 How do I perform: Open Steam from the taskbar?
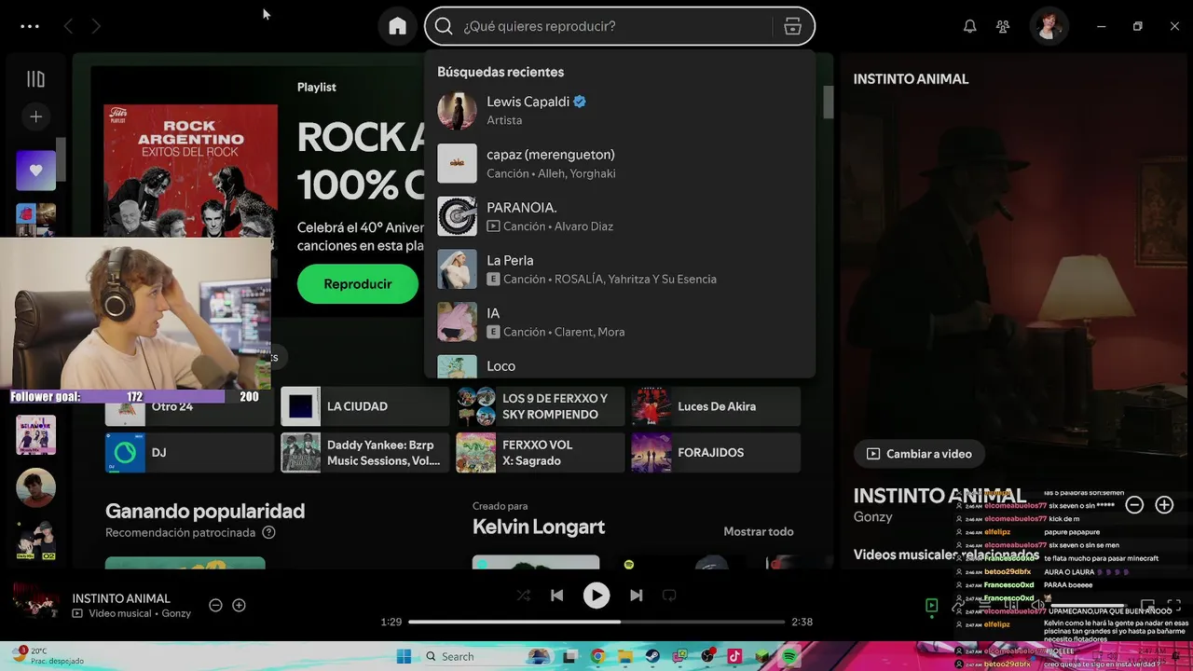point(652,657)
